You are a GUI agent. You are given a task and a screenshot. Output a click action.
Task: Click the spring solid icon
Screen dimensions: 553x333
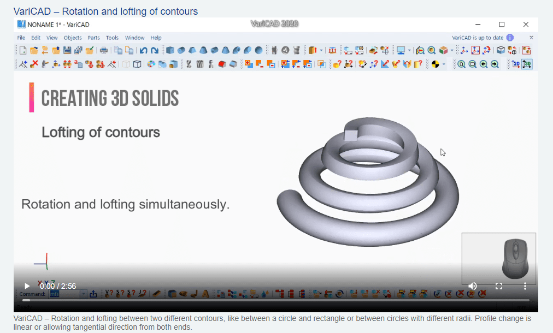click(297, 50)
